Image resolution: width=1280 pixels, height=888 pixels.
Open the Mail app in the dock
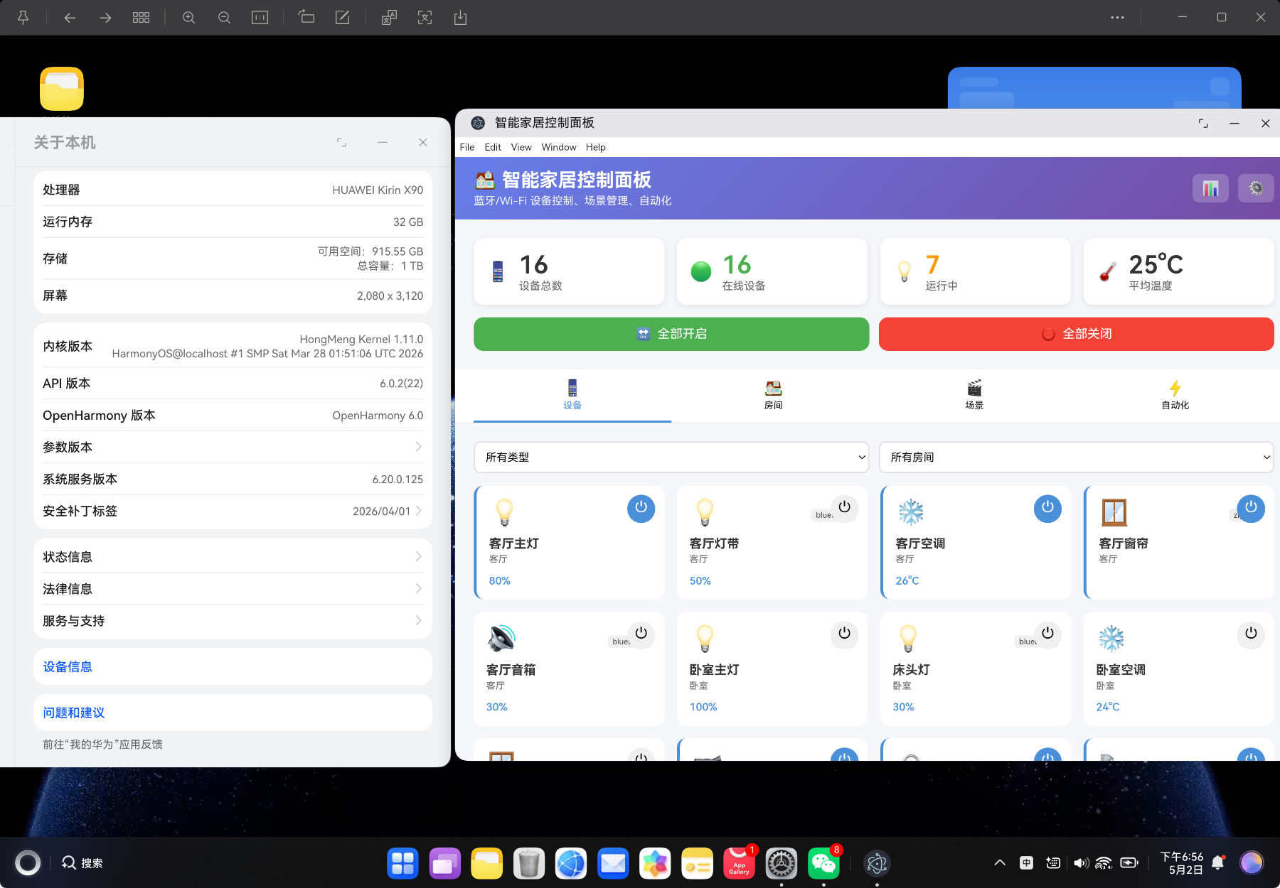(613, 863)
